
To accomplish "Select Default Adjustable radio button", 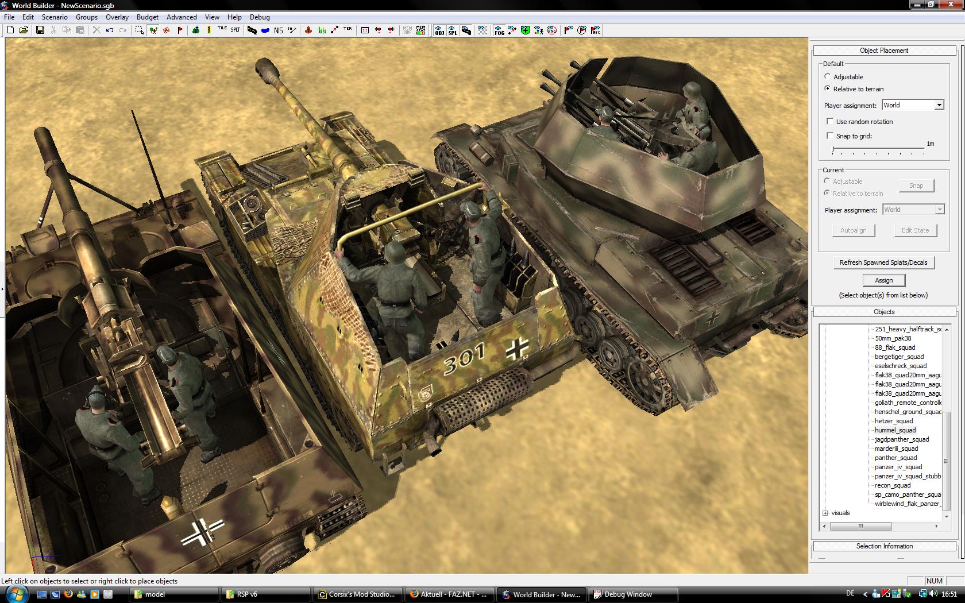I will 828,76.
